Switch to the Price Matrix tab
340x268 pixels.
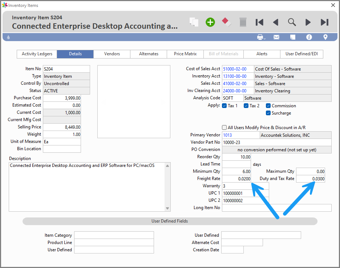click(185, 54)
